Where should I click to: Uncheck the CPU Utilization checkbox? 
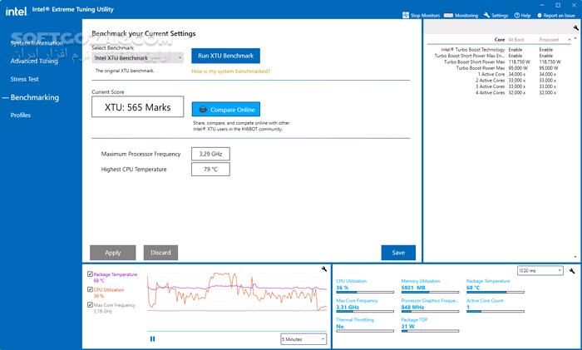(x=90, y=289)
